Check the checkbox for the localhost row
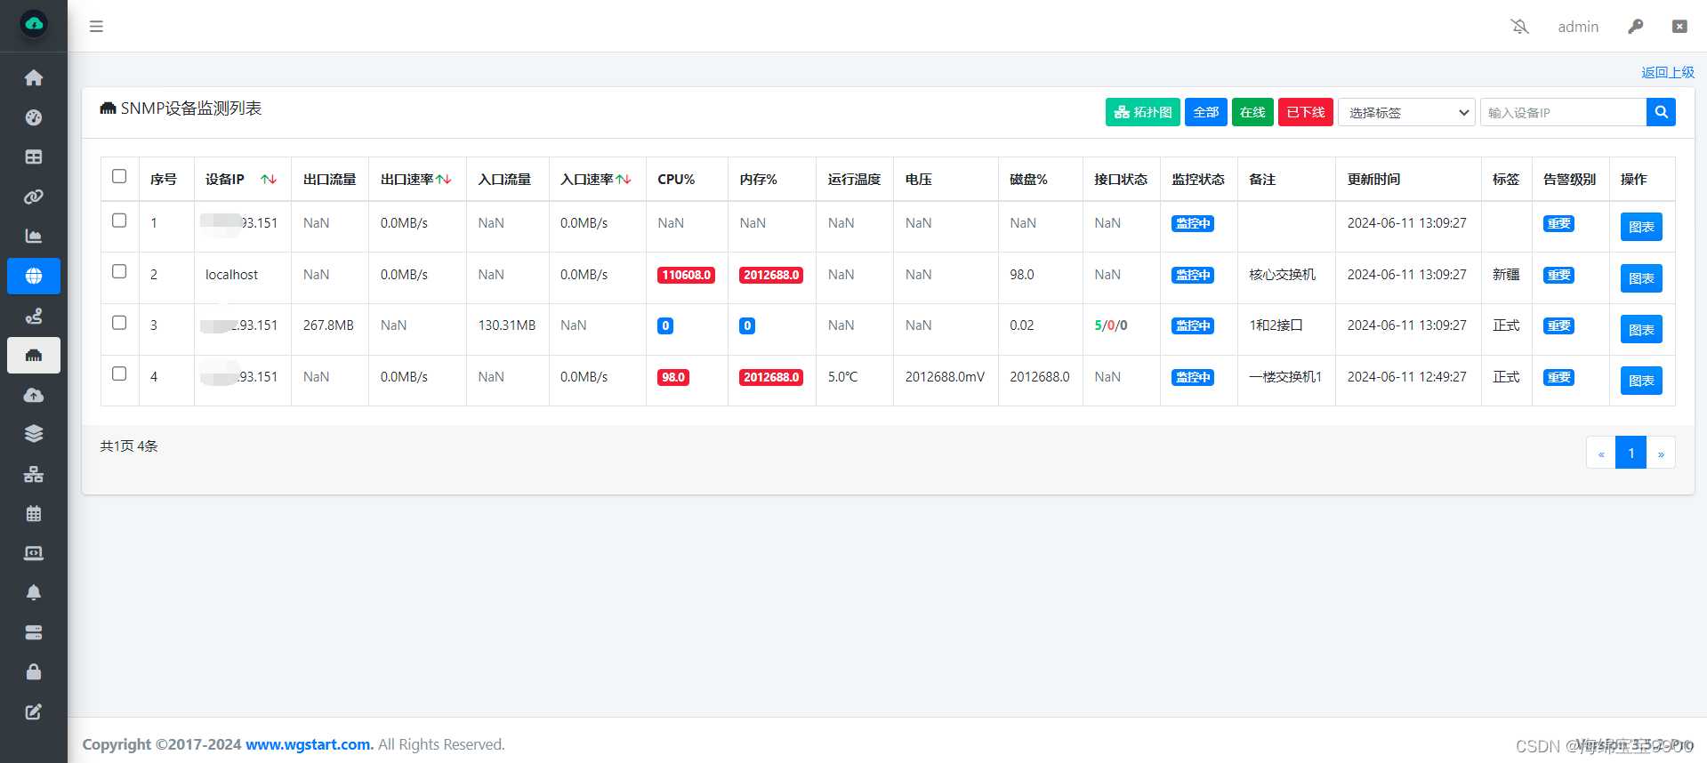 (x=119, y=271)
